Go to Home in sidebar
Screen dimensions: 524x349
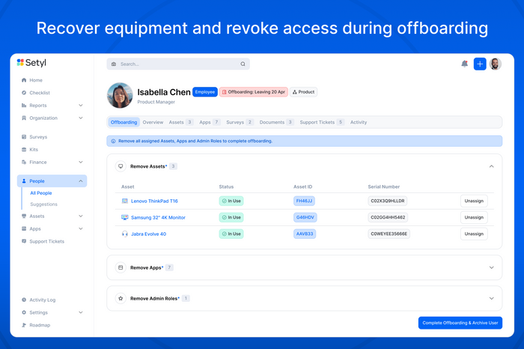click(x=36, y=80)
